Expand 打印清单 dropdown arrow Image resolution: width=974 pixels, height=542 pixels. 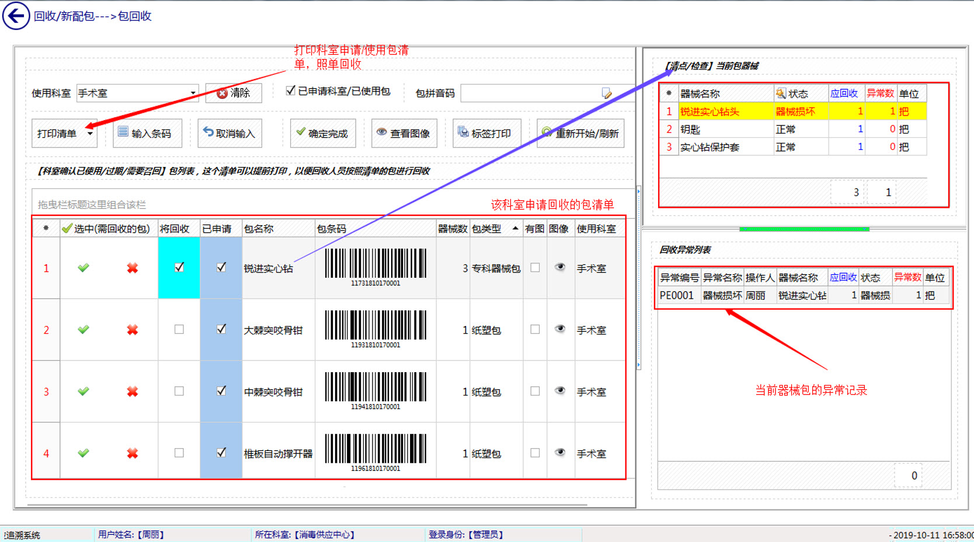click(90, 134)
